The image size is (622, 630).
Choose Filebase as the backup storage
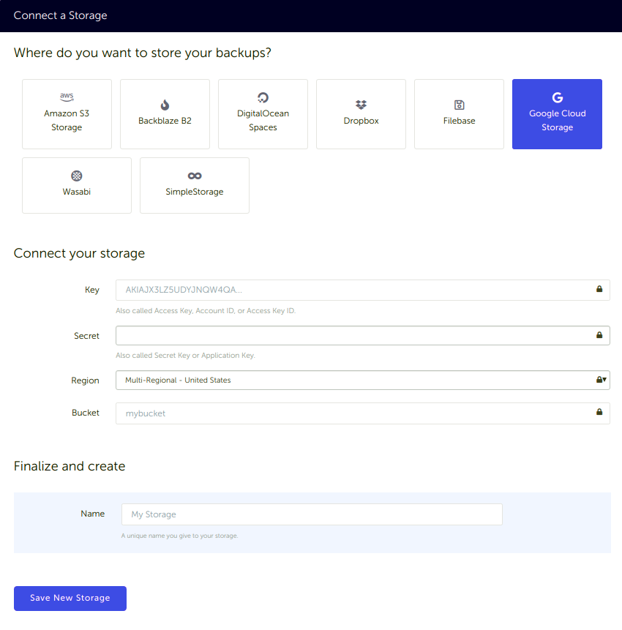click(x=459, y=114)
